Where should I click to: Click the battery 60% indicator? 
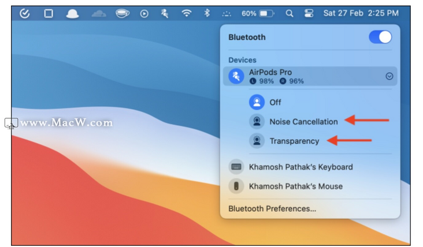[258, 13]
